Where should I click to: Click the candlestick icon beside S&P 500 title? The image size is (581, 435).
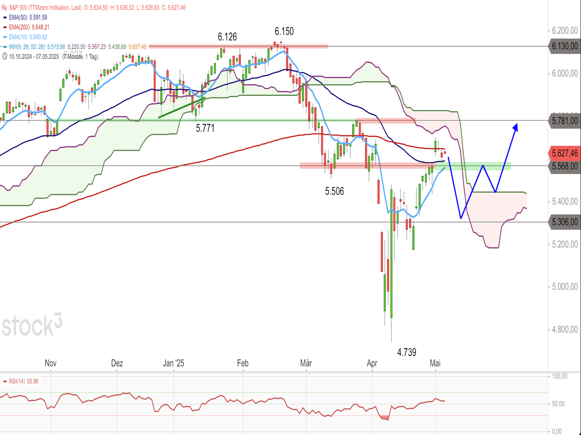5,8
